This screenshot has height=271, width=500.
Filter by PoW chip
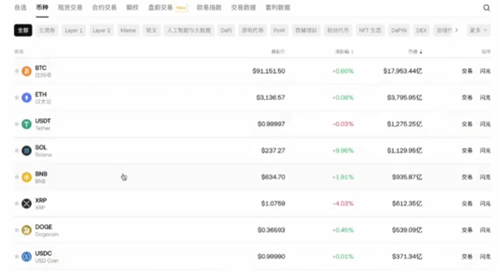[279, 30]
